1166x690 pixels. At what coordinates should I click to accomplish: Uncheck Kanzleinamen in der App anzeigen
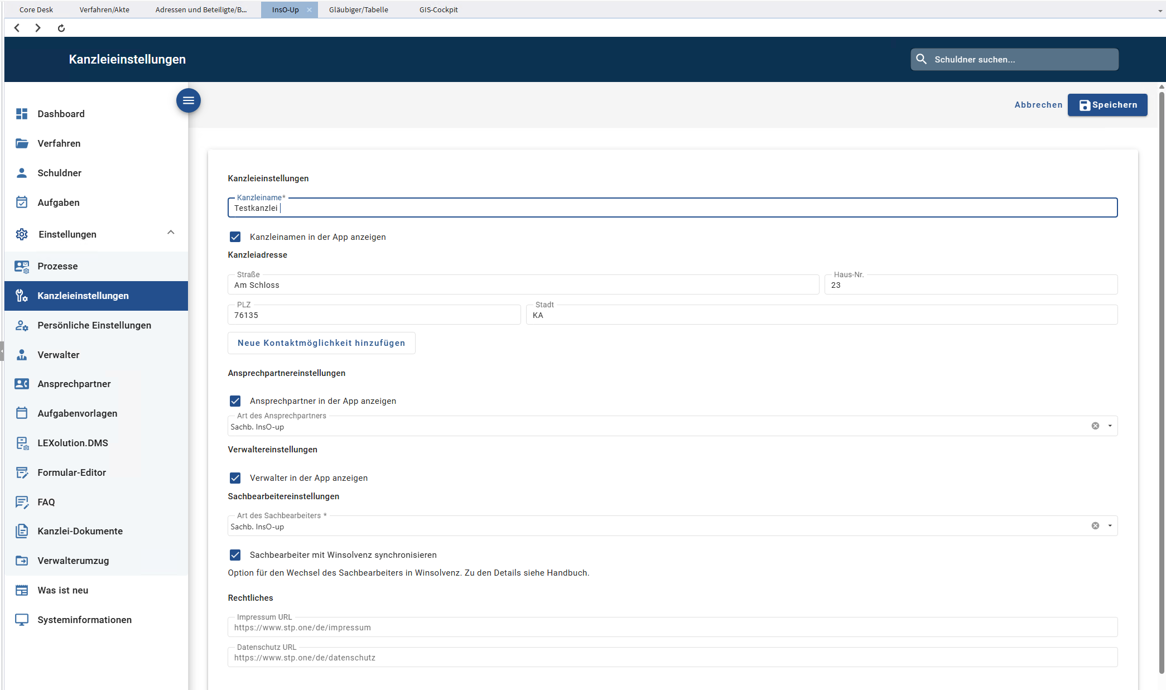coord(235,237)
